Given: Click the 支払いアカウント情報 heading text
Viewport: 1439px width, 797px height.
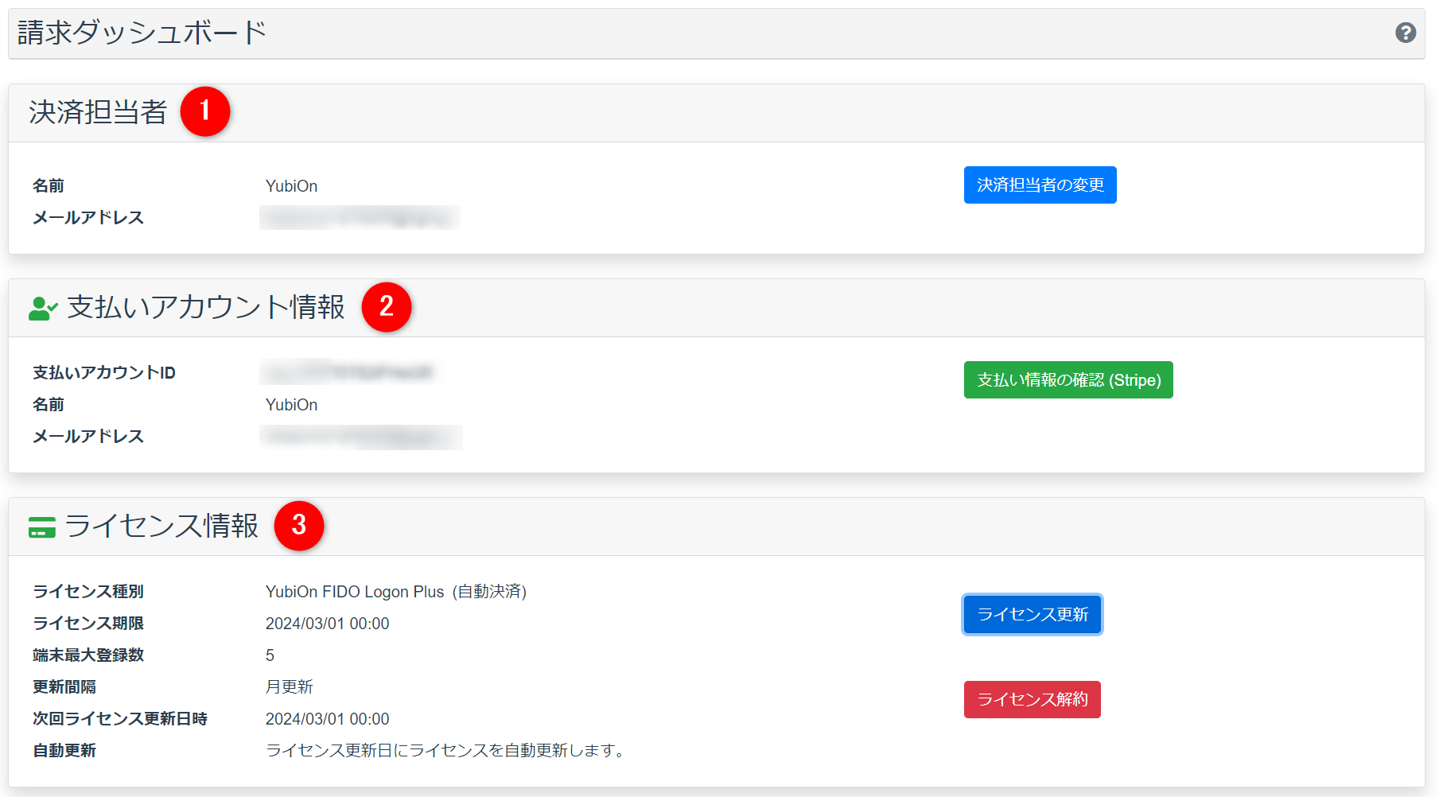Looking at the screenshot, I should click(206, 307).
